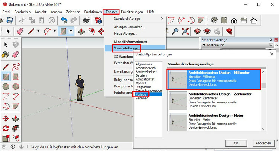Image resolution: width=279 pixels, height=151 pixels.
Task: Choose Ablagen verwalten menu entry
Action: [x=129, y=27]
